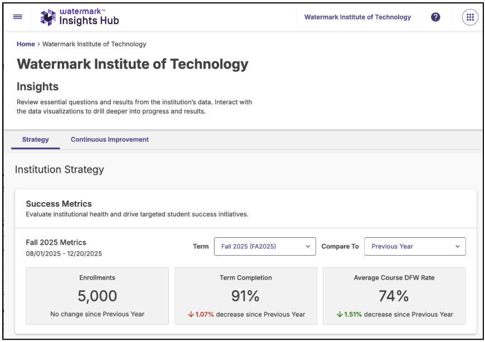Open the Compare To dropdown
The height and width of the screenshot is (342, 485).
click(415, 247)
